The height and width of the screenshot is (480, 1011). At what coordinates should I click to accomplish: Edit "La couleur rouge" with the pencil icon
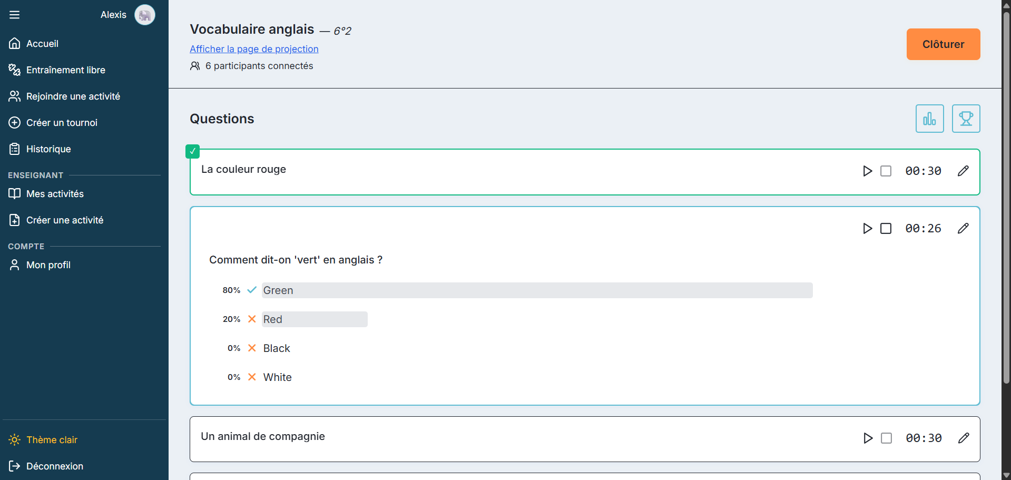pos(963,171)
